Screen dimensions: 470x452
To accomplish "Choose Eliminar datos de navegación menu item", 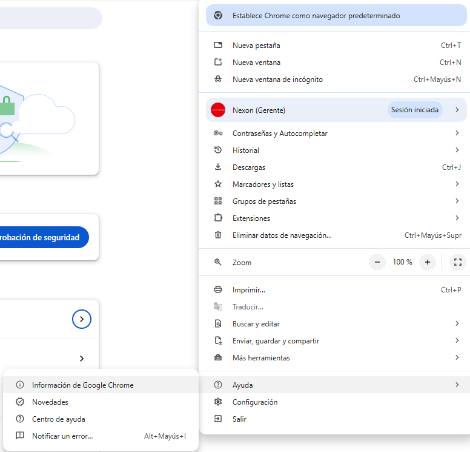I will pos(334,235).
